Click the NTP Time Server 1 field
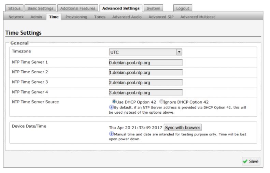The width and height of the screenshot is (270, 173). point(145,62)
